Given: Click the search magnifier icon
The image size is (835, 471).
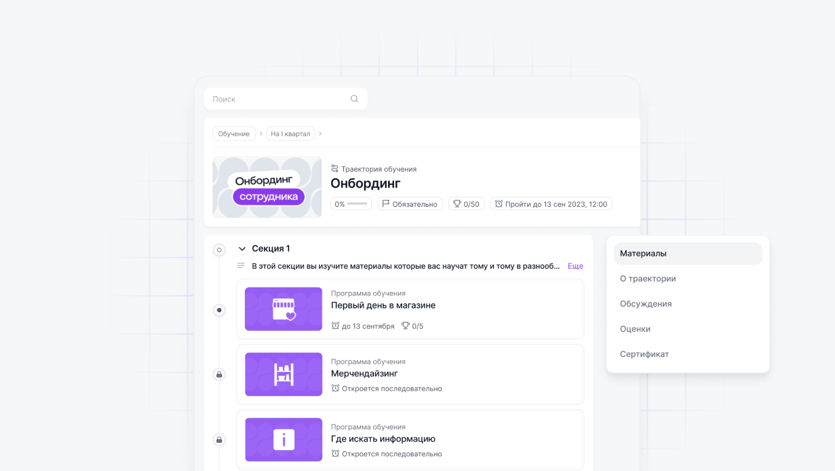Looking at the screenshot, I should click(x=354, y=99).
